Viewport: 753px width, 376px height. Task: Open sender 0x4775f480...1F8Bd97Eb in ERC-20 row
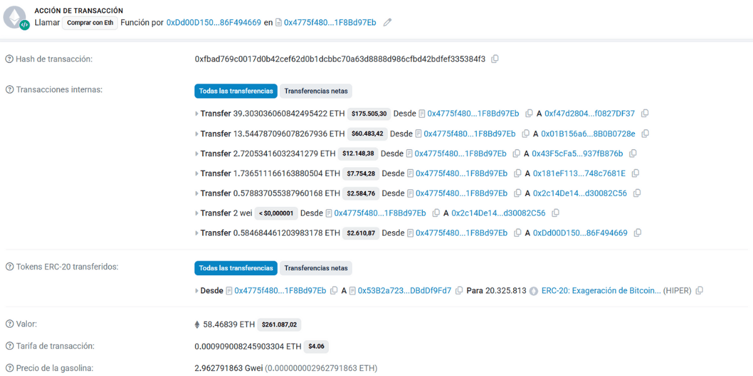tap(280, 291)
